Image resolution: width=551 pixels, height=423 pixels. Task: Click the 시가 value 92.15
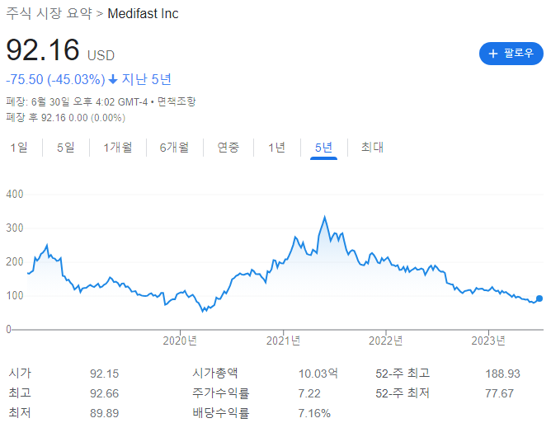pyautogui.click(x=105, y=374)
